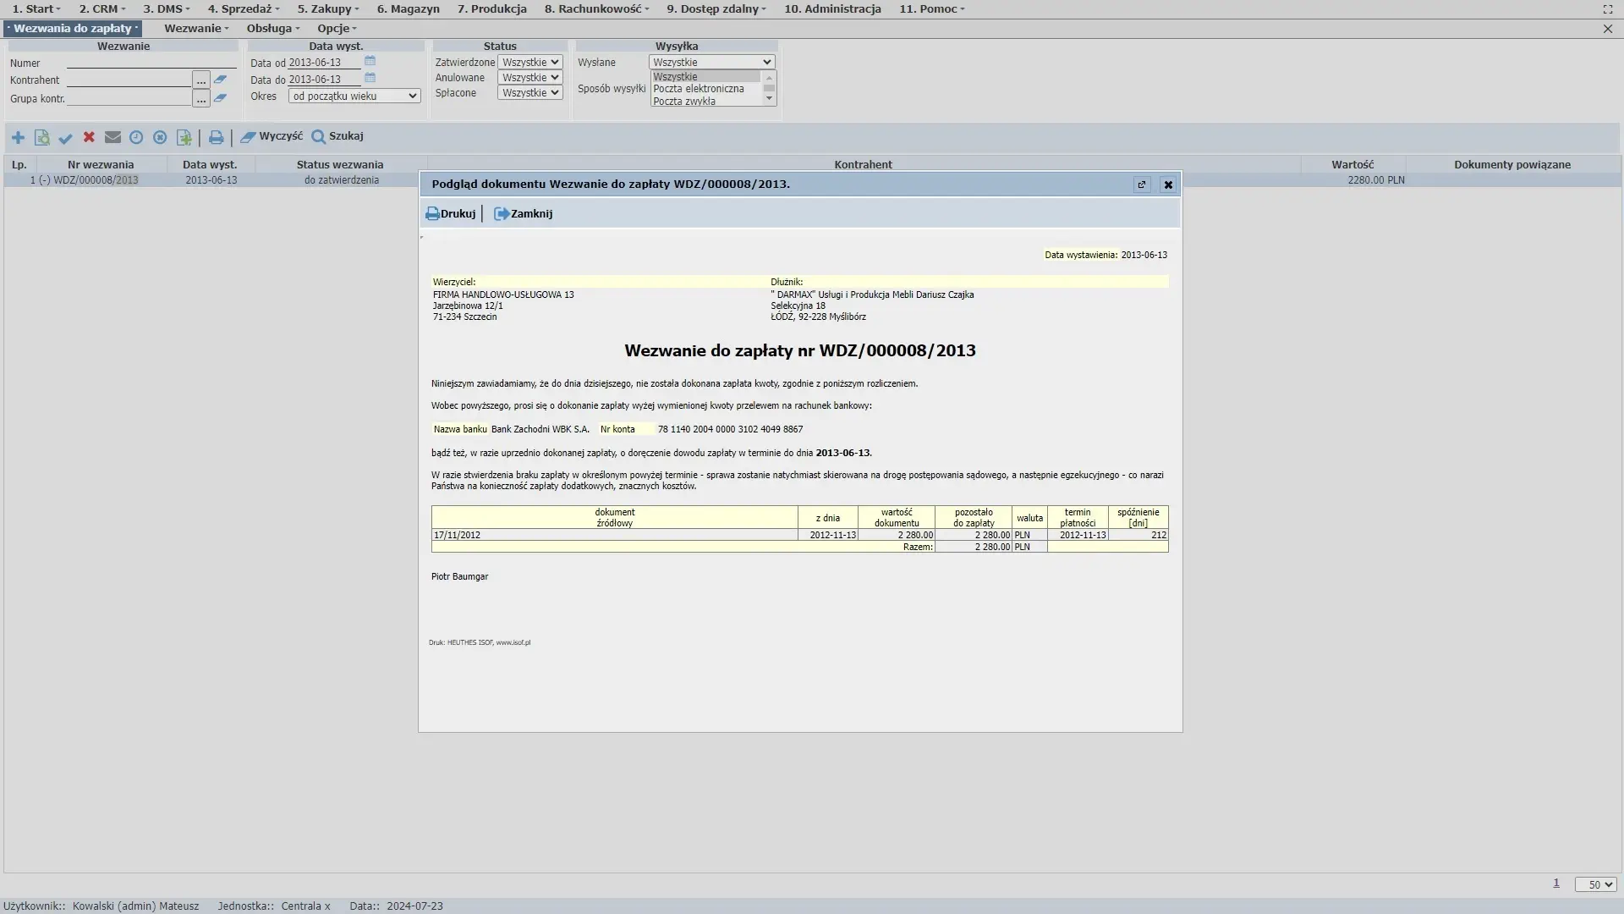The height and width of the screenshot is (914, 1624).
Task: Click Drukuj in document preview
Action: point(451,214)
